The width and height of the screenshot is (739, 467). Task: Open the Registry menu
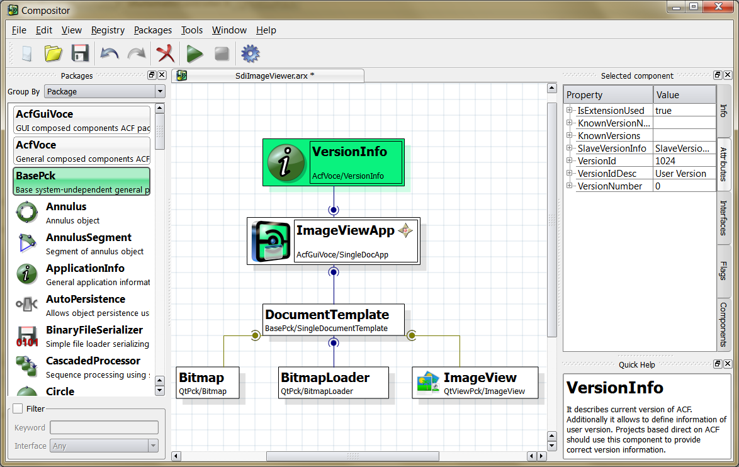[x=107, y=30]
